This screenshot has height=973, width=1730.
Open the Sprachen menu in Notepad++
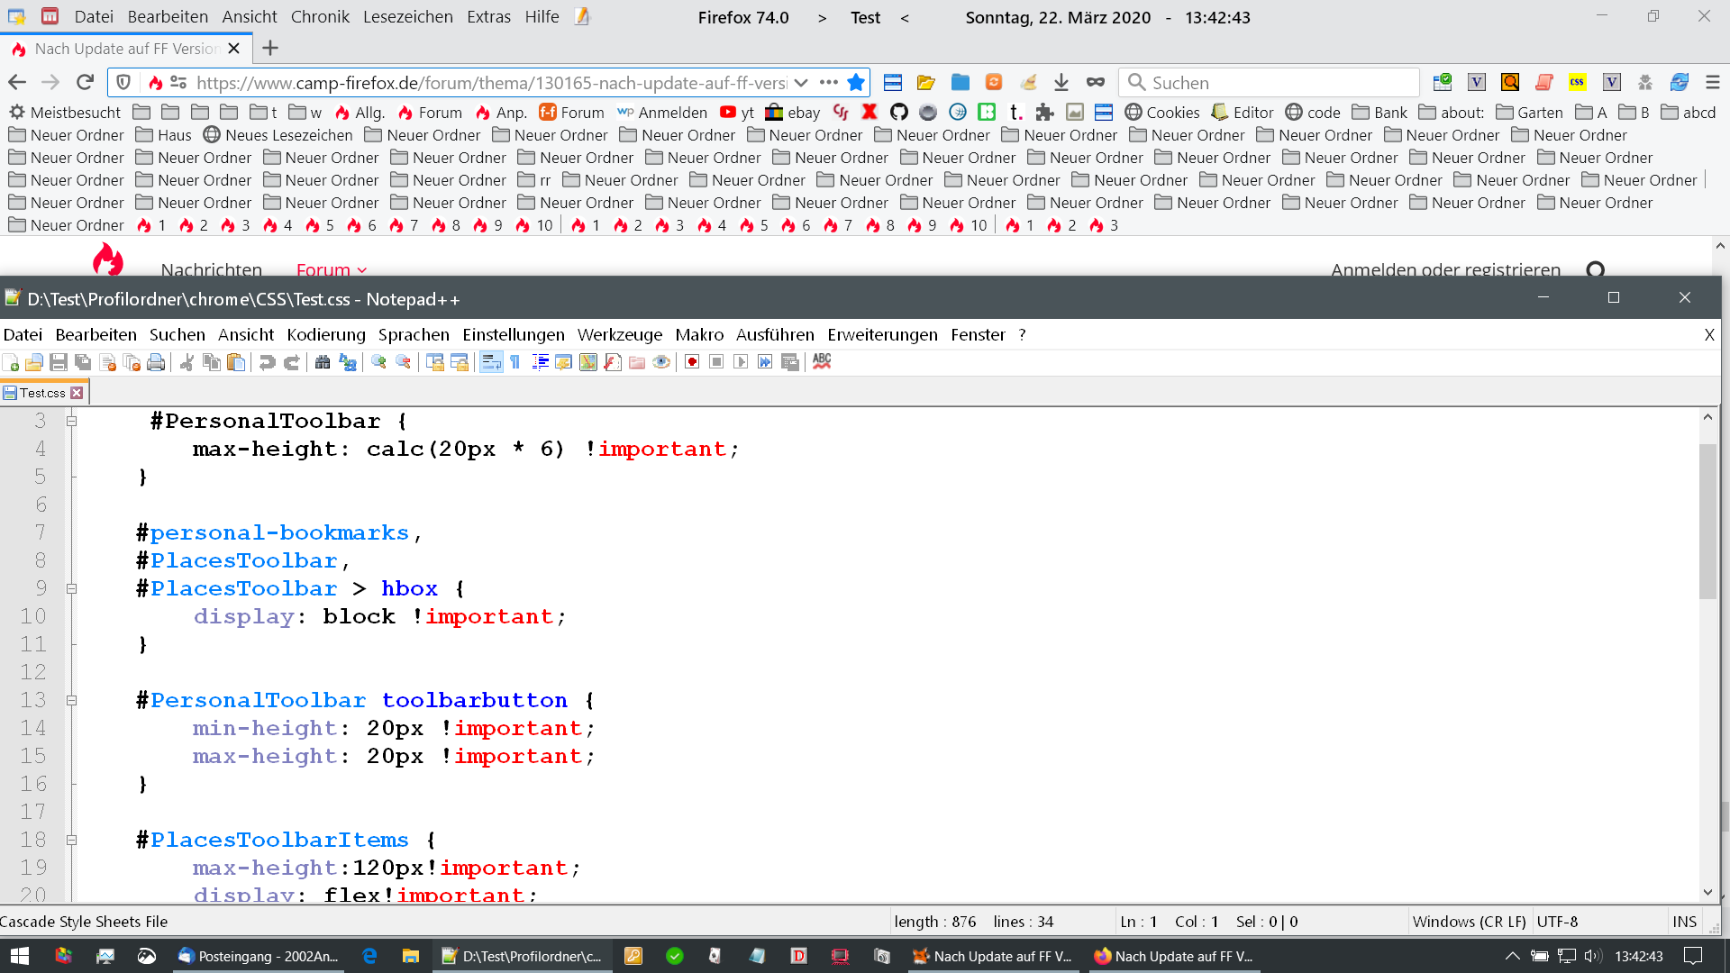click(413, 334)
